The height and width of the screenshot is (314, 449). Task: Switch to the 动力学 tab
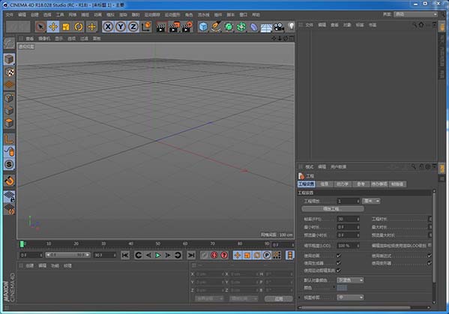pyautogui.click(x=343, y=184)
